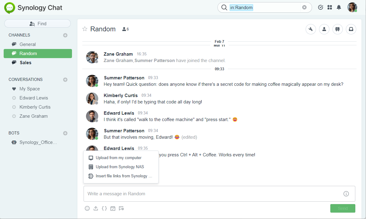Screen dimensions: 366x219
Task: Click the formatting help icon in message box
Action: pyautogui.click(x=346, y=194)
